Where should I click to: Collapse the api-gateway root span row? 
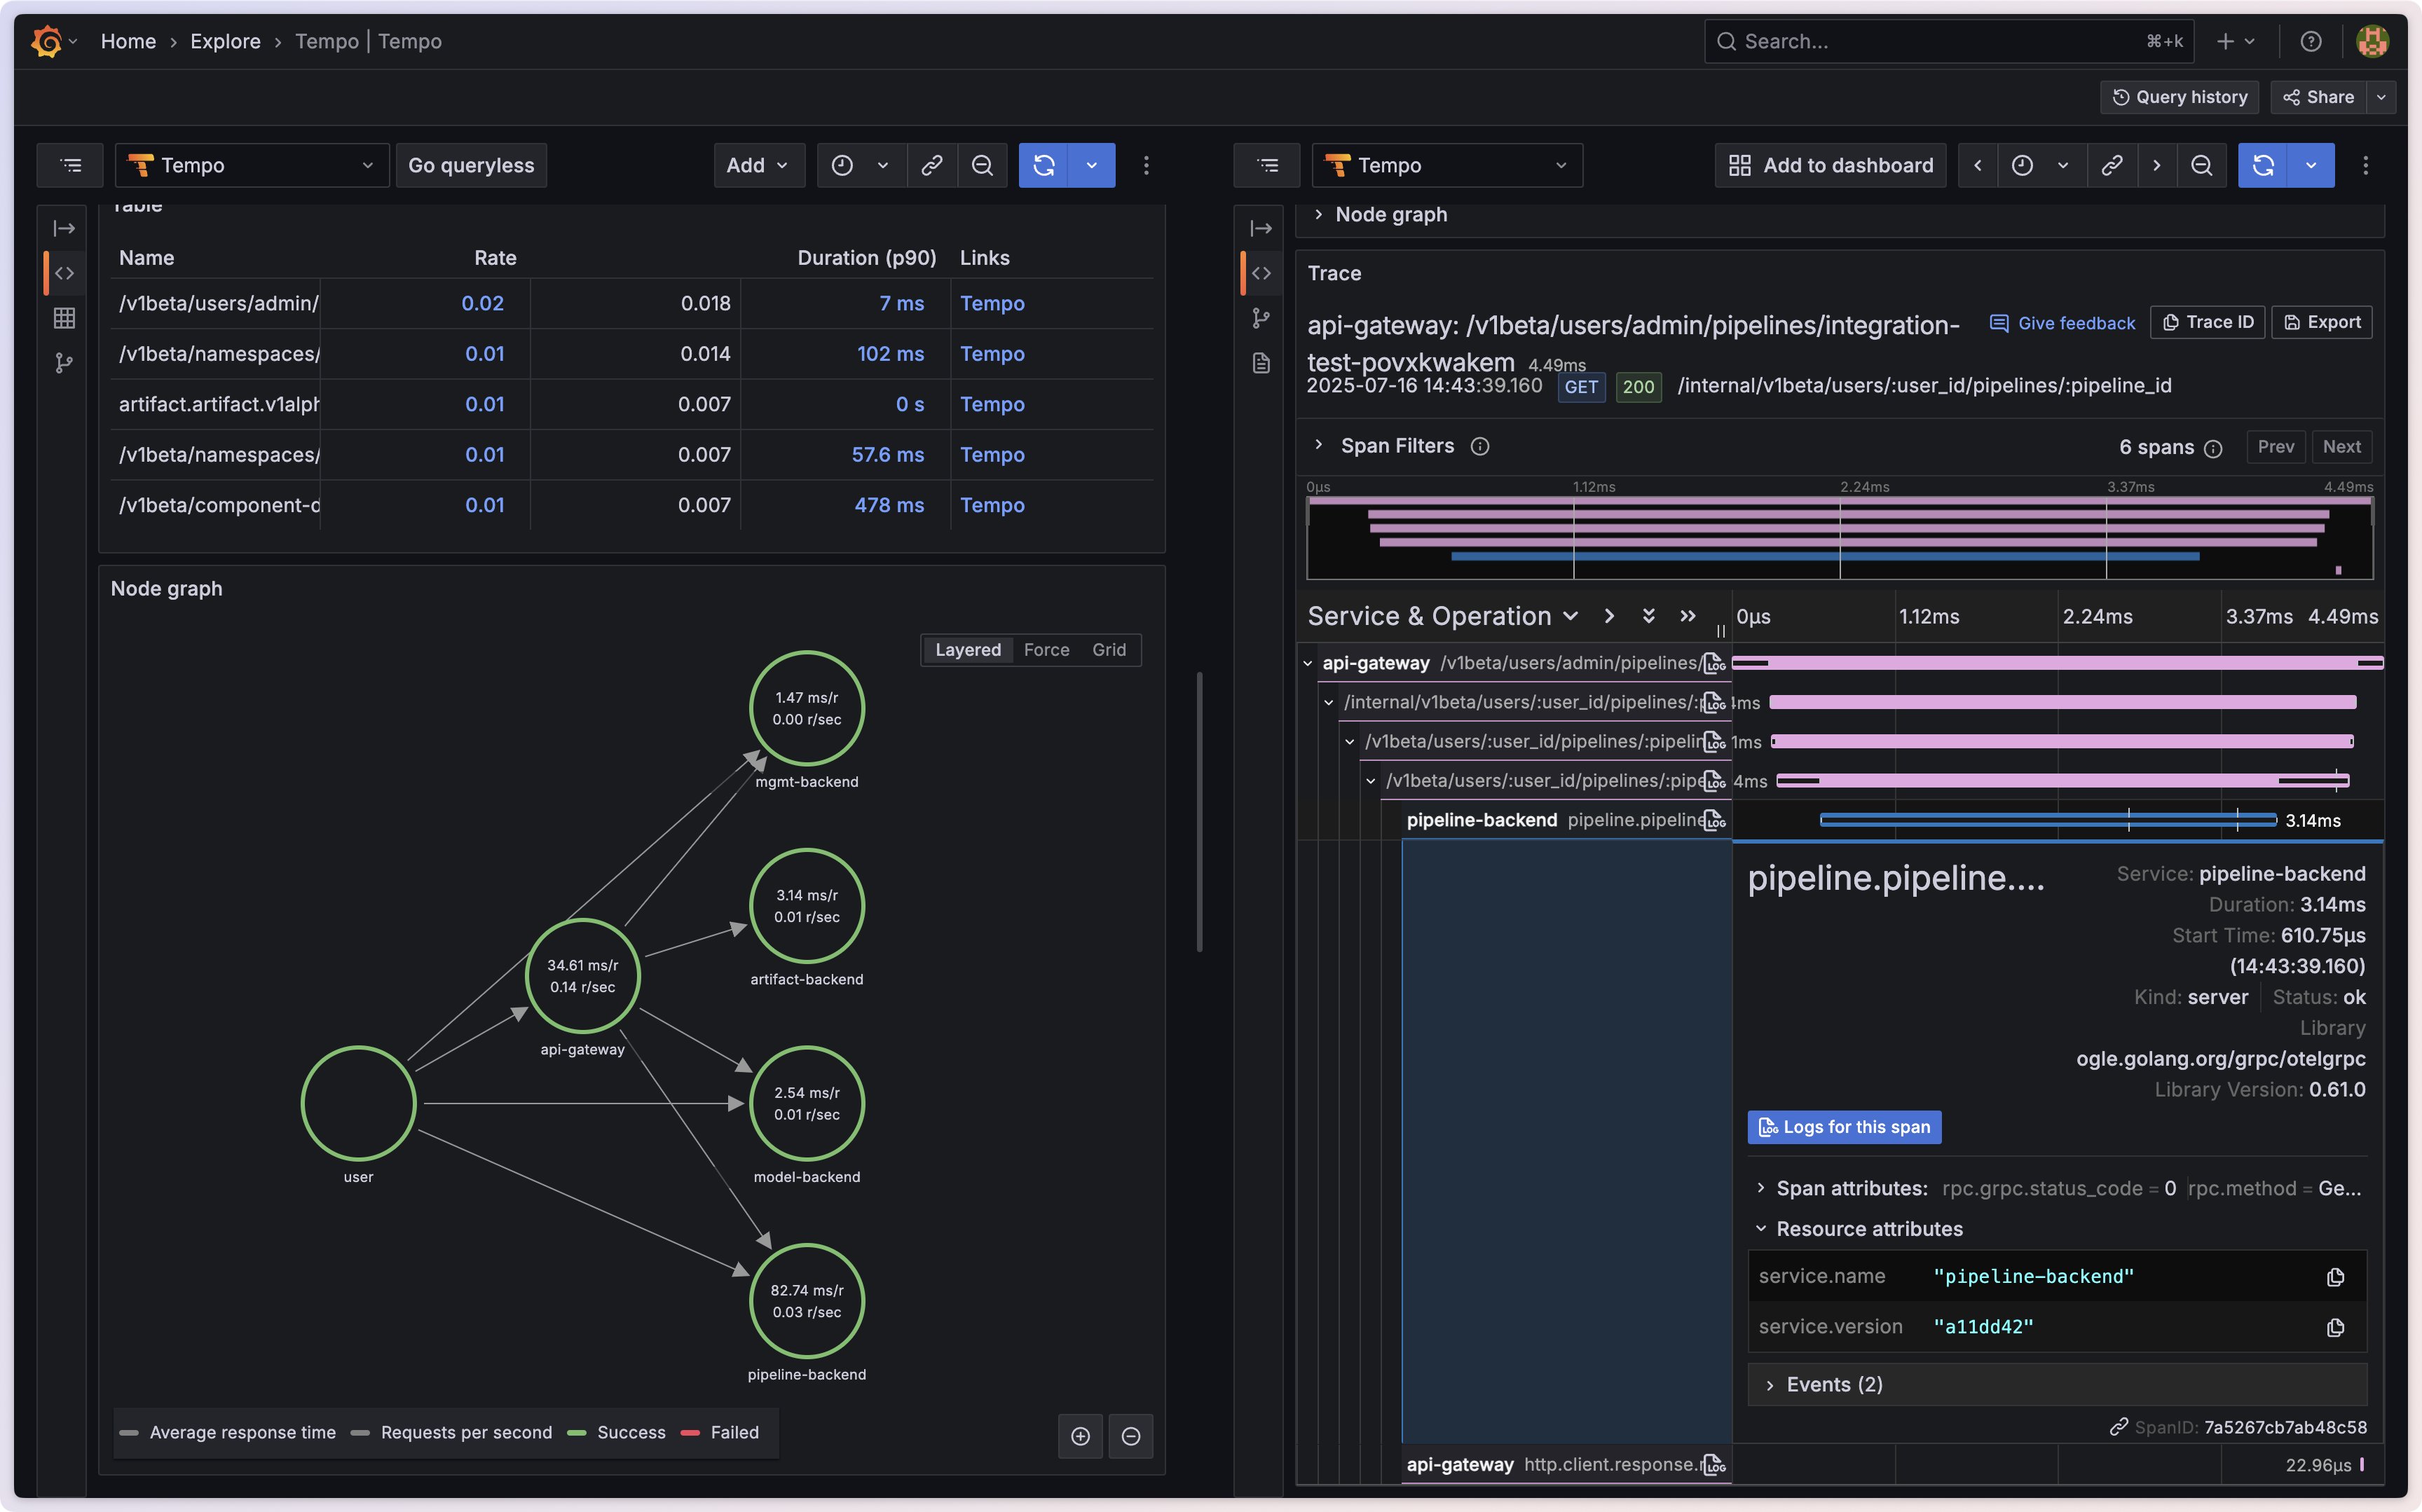1307,663
